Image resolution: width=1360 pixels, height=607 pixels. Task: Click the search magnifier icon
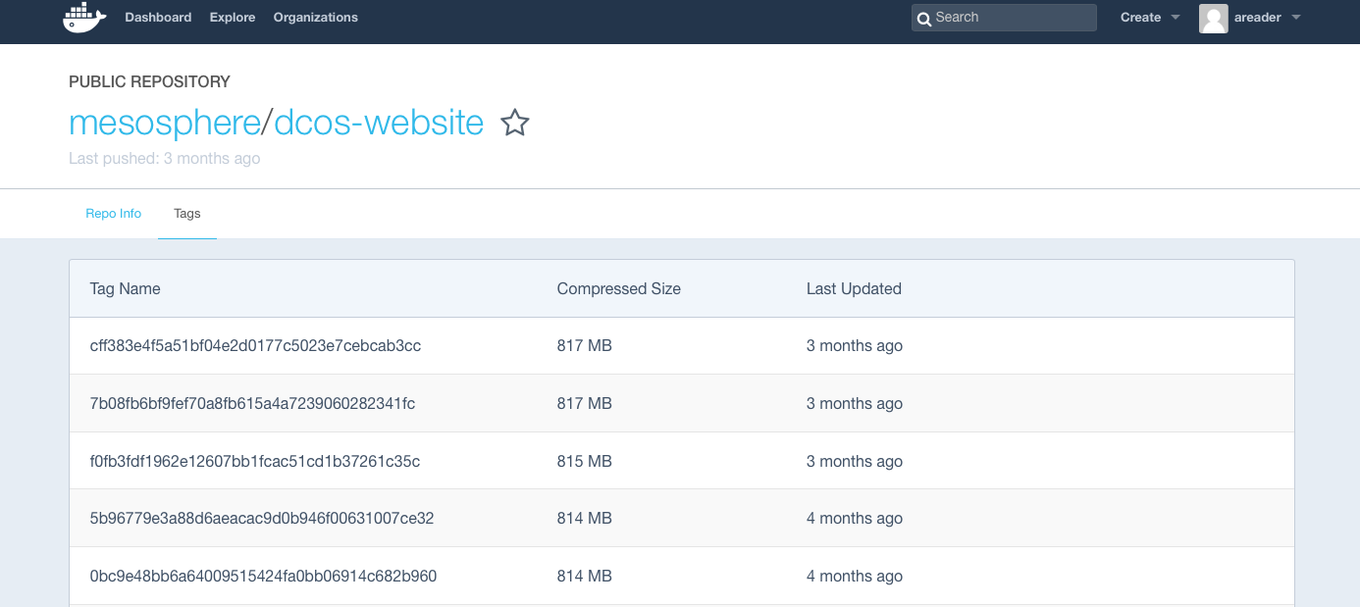924,19
